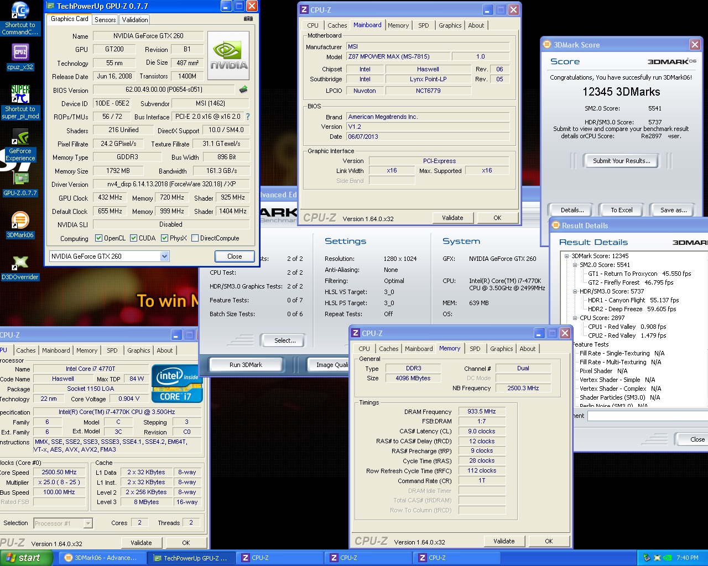
Task: Switch to SPD tab in Mainboard CPU-Z window
Action: [423, 25]
